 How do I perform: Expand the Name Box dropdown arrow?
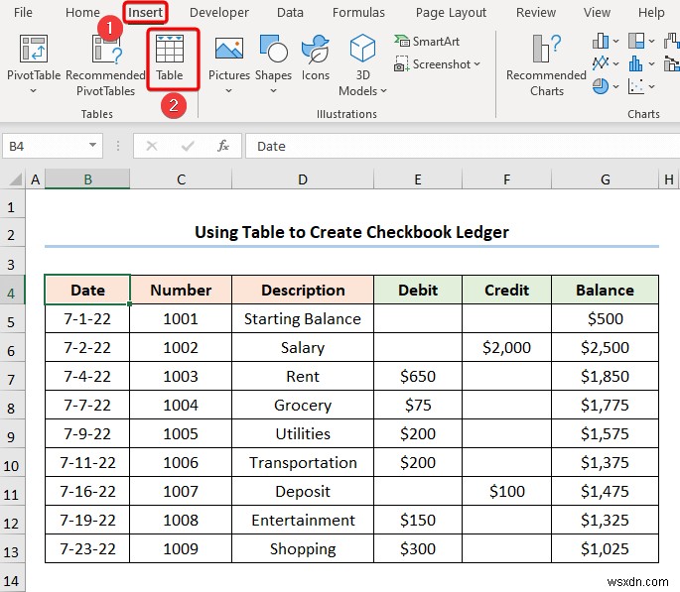(x=92, y=146)
